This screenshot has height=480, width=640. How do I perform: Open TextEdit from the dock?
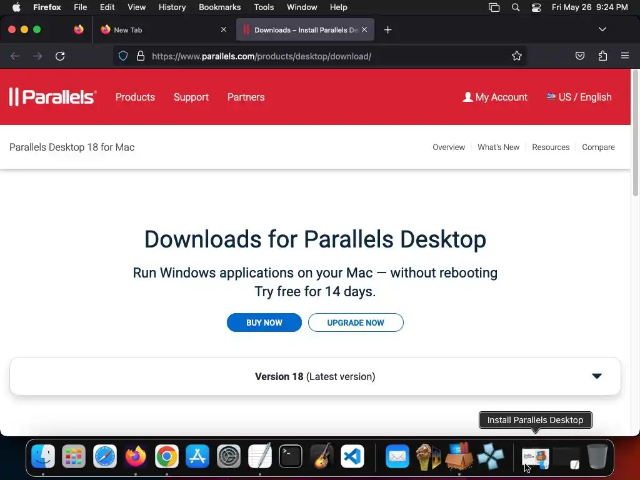click(259, 456)
